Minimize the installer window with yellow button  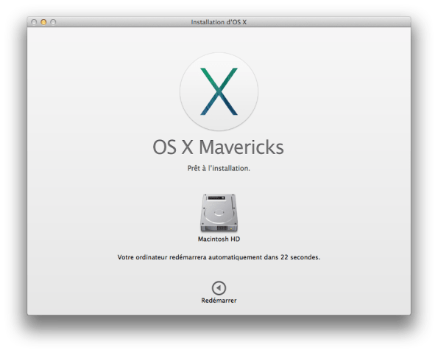pos(43,22)
